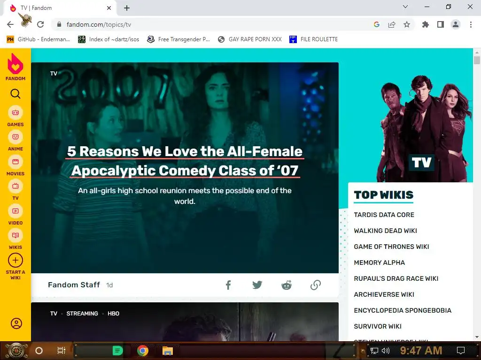Screen dimensions: 481x360
Task: Open the user account icon in Fandom sidebar
Action: tap(16, 323)
